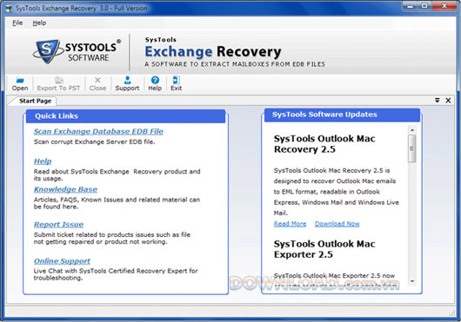Click the Close toolbar icon
461x322 pixels.
[97, 83]
